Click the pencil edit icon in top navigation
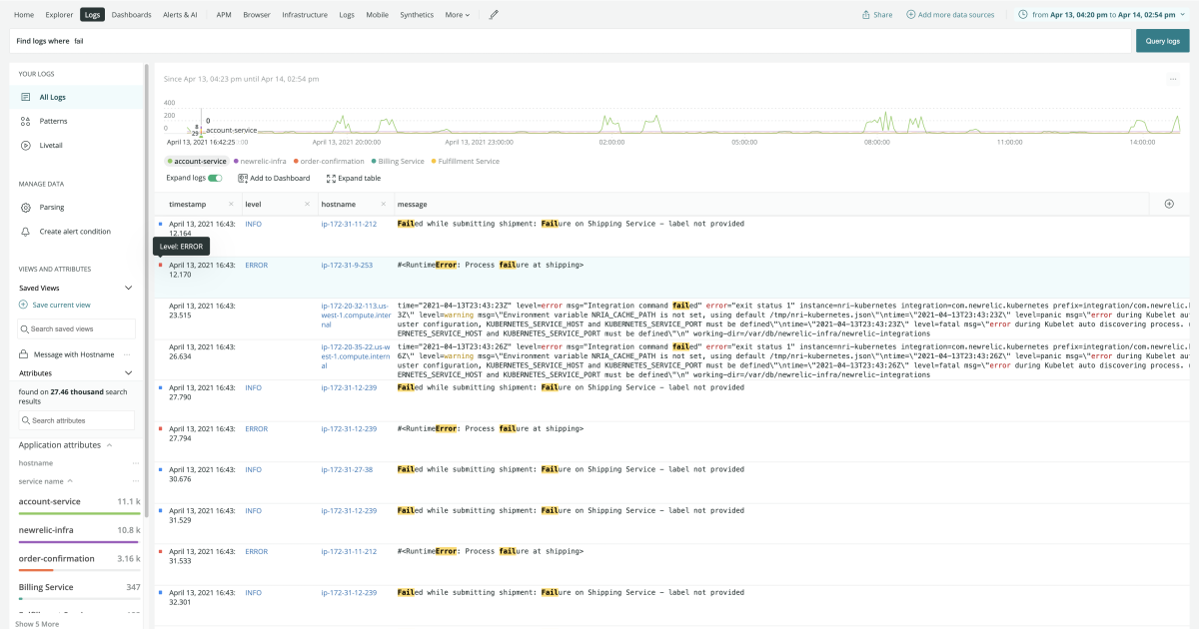This screenshot has width=1199, height=629. [x=494, y=15]
